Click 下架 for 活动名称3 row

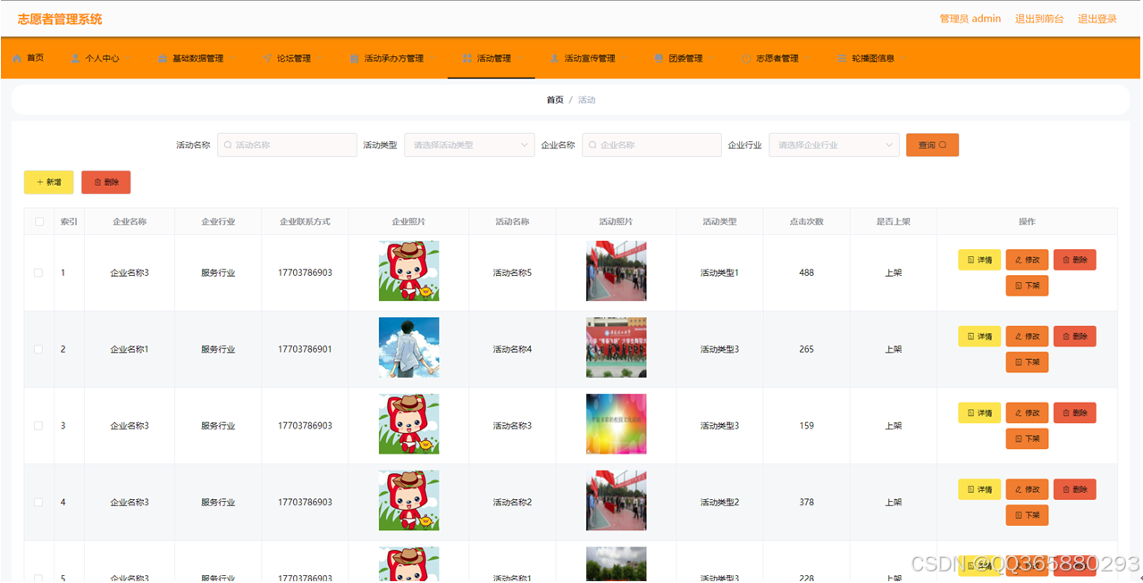pyautogui.click(x=1027, y=439)
